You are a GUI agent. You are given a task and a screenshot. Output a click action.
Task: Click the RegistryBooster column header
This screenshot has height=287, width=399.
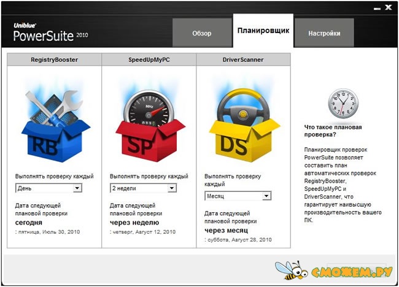(54, 59)
